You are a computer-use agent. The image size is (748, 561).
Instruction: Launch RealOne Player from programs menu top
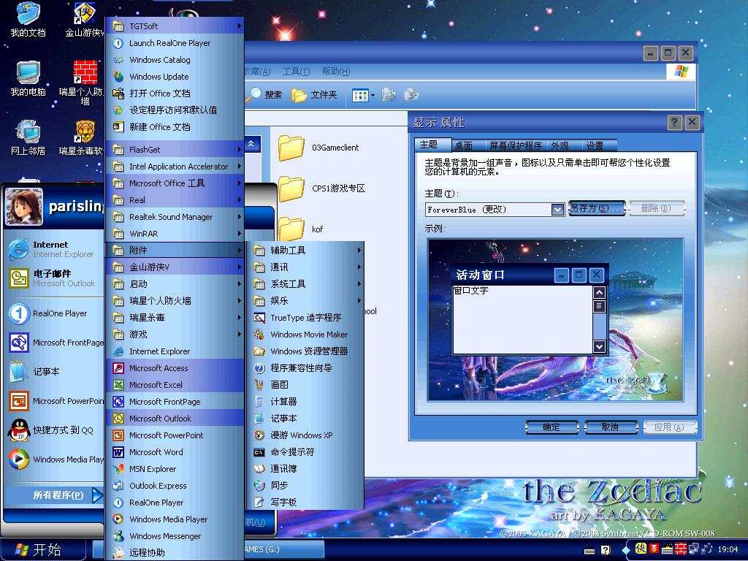(175, 43)
